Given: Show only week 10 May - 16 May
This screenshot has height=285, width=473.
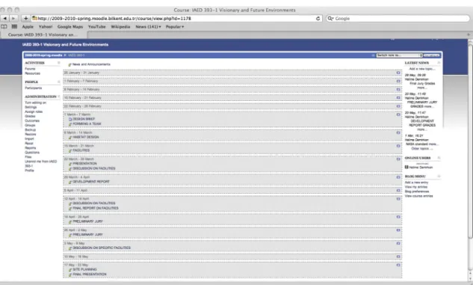Looking at the screenshot, I should click(398, 257).
